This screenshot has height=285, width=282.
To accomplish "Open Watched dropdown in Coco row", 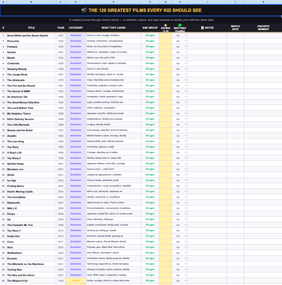I will coord(186,242).
